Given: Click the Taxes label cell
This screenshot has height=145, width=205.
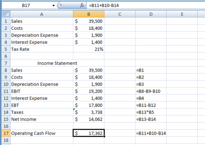Looking at the screenshot, I should click(x=42, y=112).
